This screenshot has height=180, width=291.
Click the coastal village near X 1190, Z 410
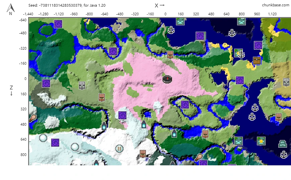point(278,117)
